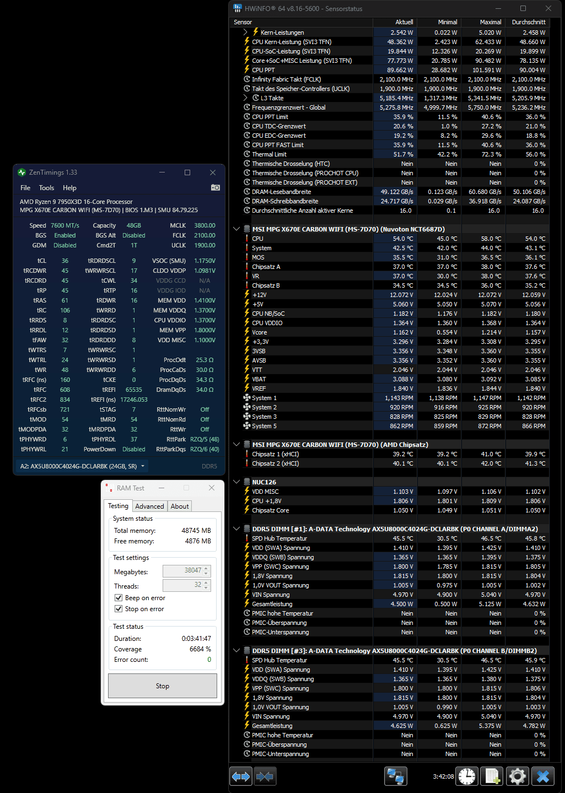The image size is (565, 793).
Task: Click the RAM Test title bar icon
Action: pyautogui.click(x=109, y=488)
